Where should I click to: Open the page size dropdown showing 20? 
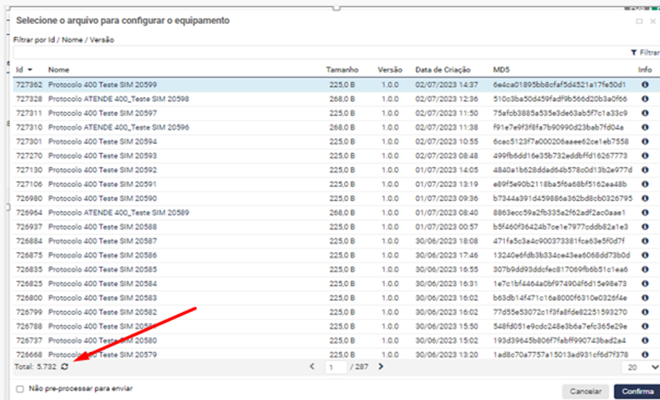point(641,367)
